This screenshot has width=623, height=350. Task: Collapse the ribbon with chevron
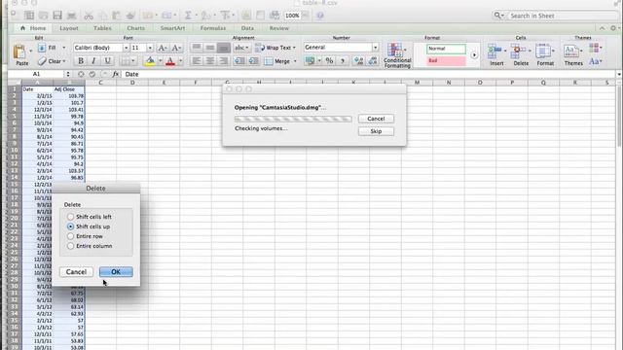(602, 28)
